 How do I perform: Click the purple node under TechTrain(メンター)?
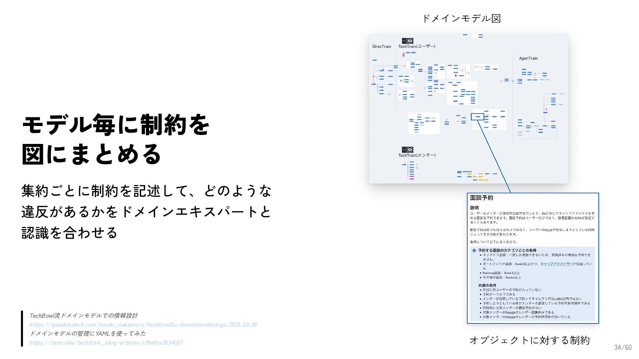(x=412, y=179)
